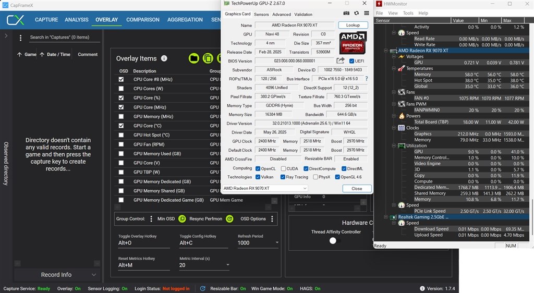Click the refresh icon beside Resizable Bar status

(x=203, y=289)
